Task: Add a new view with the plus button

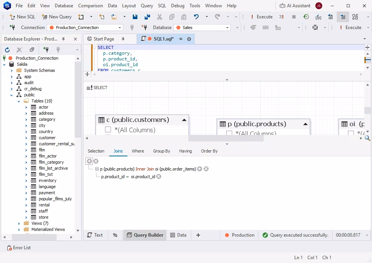Action: 198,235
